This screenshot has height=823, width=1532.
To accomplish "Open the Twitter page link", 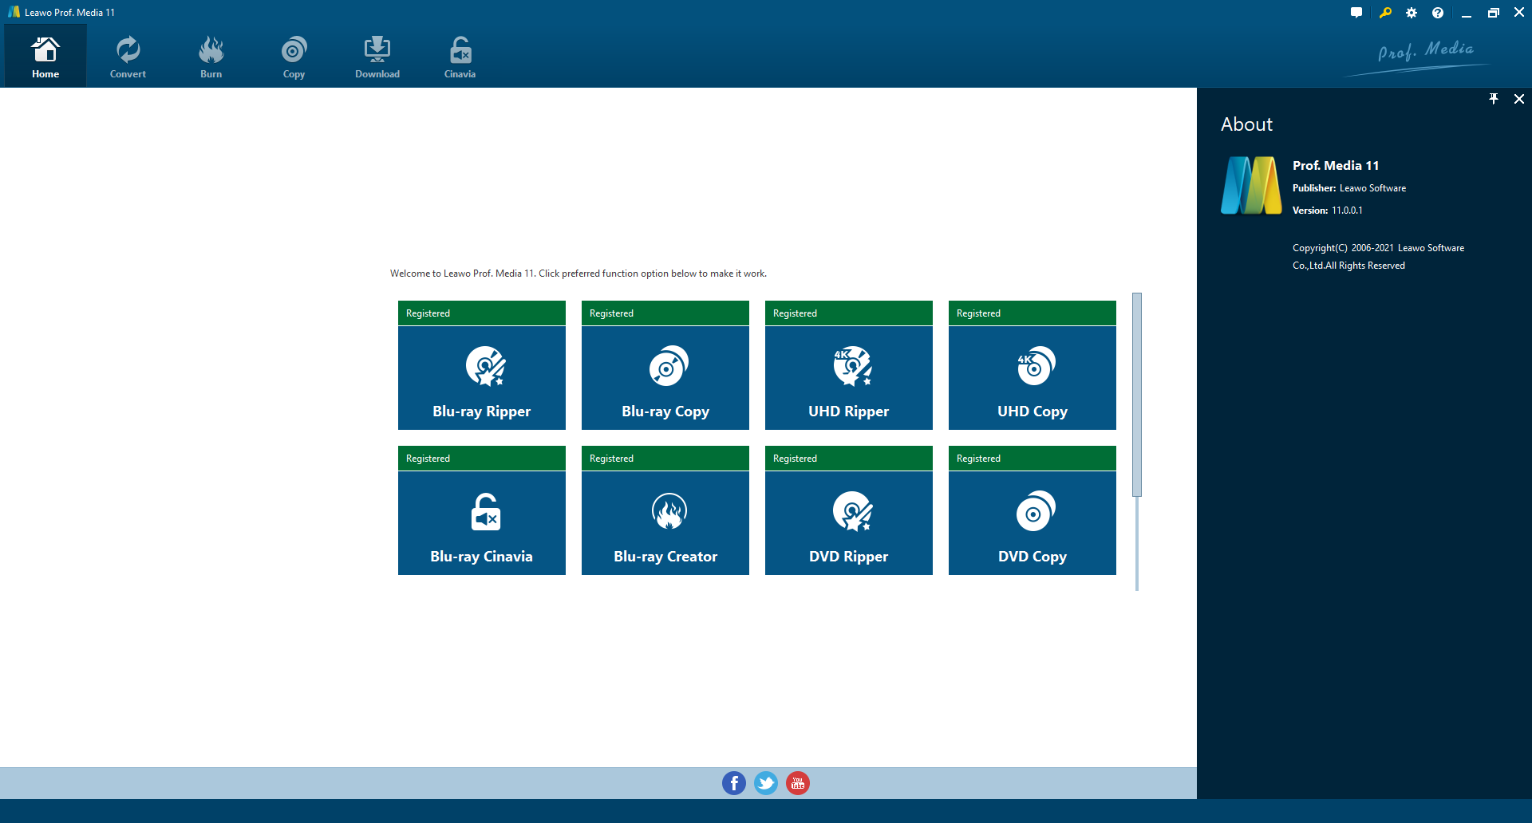I will [x=766, y=783].
